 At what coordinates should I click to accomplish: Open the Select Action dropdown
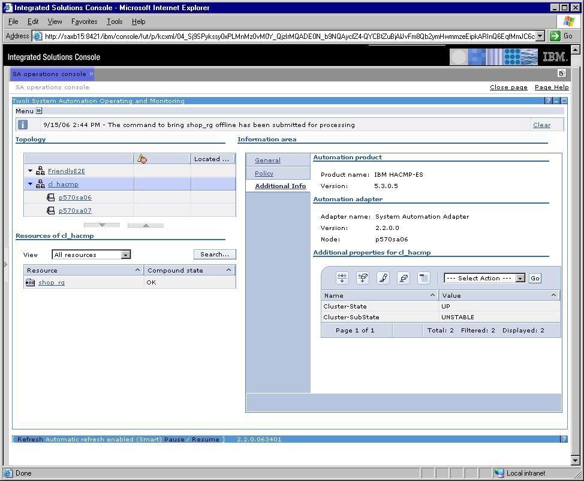pos(520,278)
